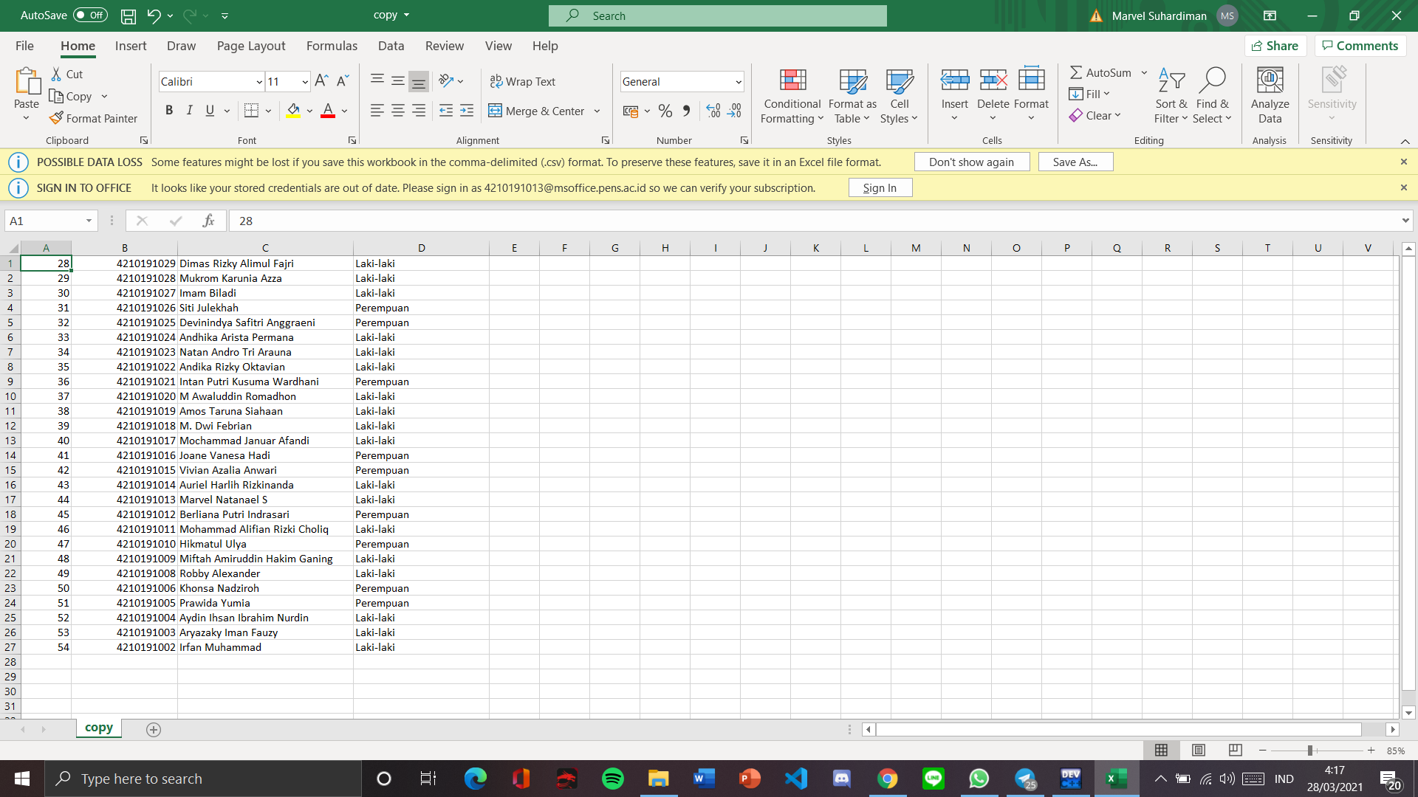Expand the Number Format dropdown

tap(738, 82)
